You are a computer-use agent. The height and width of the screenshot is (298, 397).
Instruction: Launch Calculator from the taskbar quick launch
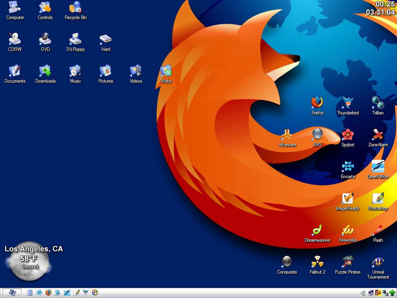click(x=29, y=293)
